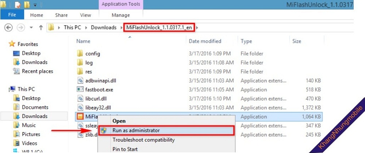Click the Documents folder icon in sidebar
Viewport: 365px width, 153px height.
[16, 107]
